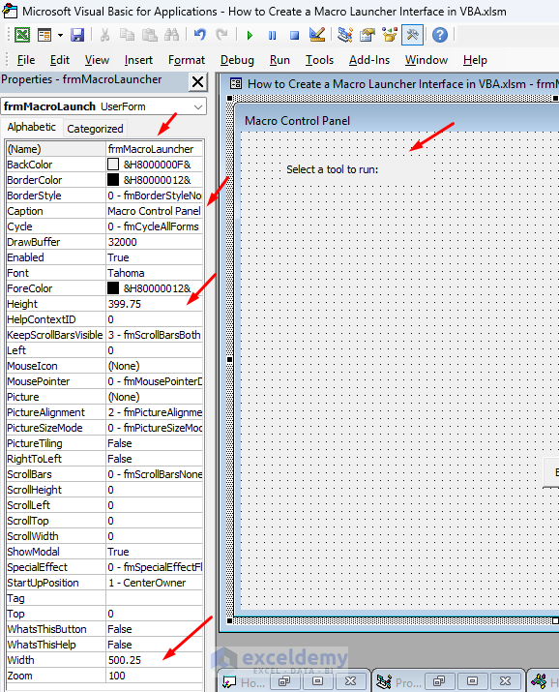This screenshot has width=559, height=692.
Task: Click the View Microsoft Excel toolbar icon
Action: [22, 35]
